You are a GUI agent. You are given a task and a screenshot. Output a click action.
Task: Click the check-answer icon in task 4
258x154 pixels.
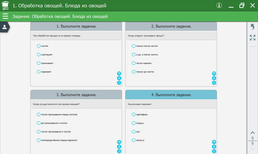point(214,142)
